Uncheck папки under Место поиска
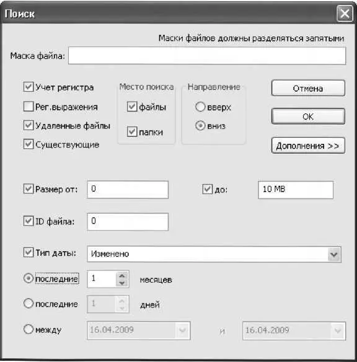This screenshot has width=357, height=362. (x=132, y=131)
